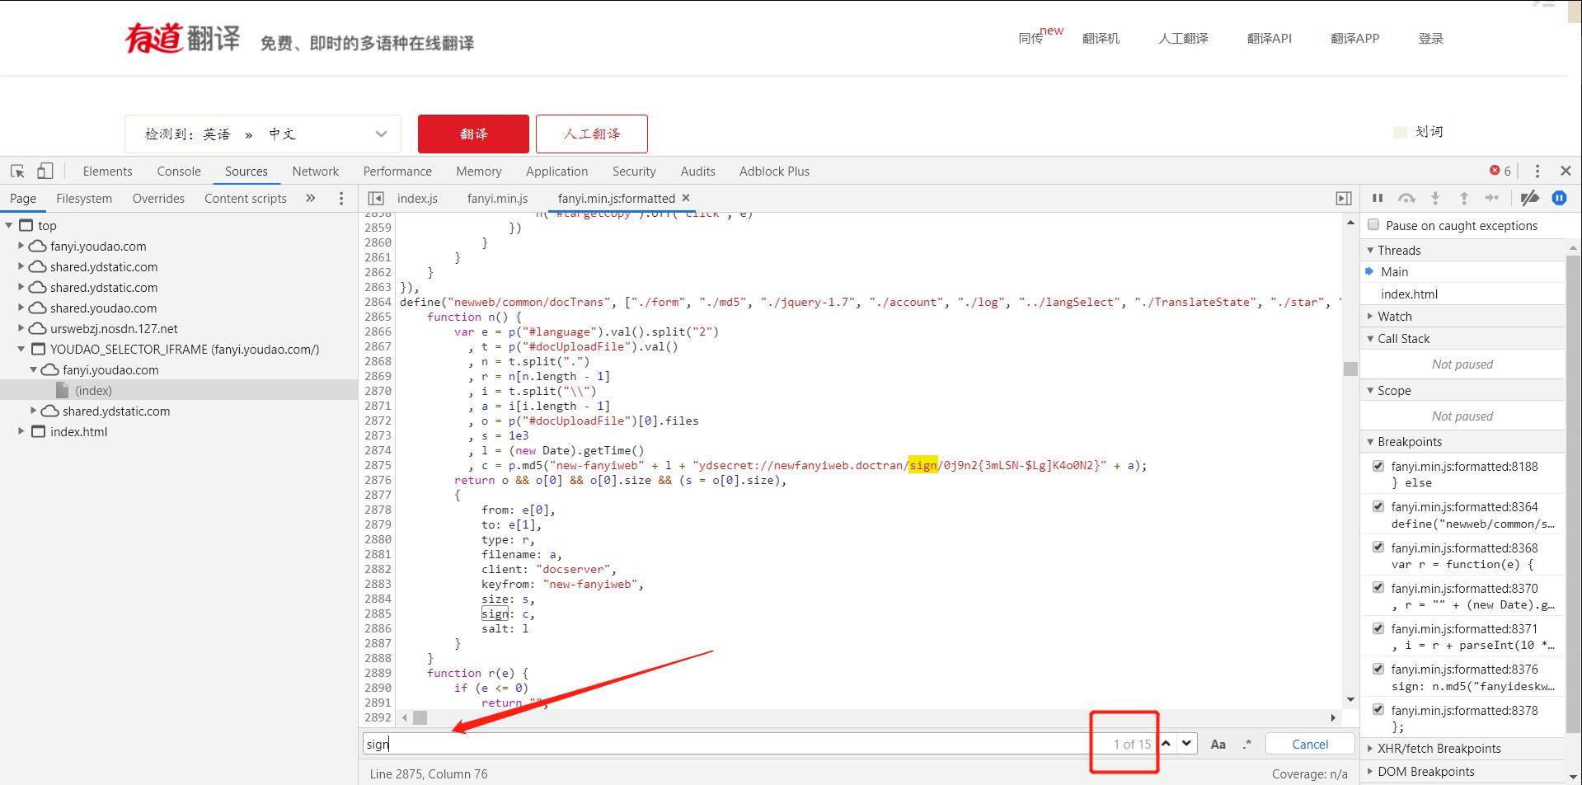Viewport: 1582px width, 785px height.
Task: Click the pause script execution icon
Action: point(1377,198)
